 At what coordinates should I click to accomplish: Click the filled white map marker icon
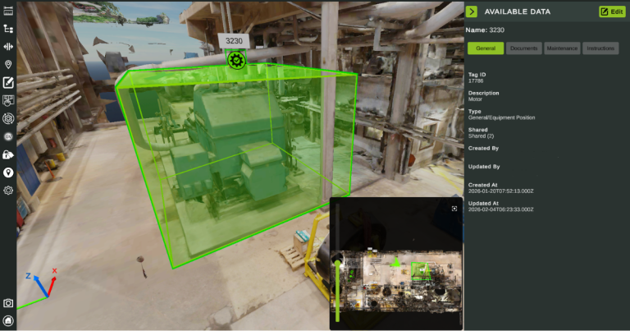pos(8,172)
